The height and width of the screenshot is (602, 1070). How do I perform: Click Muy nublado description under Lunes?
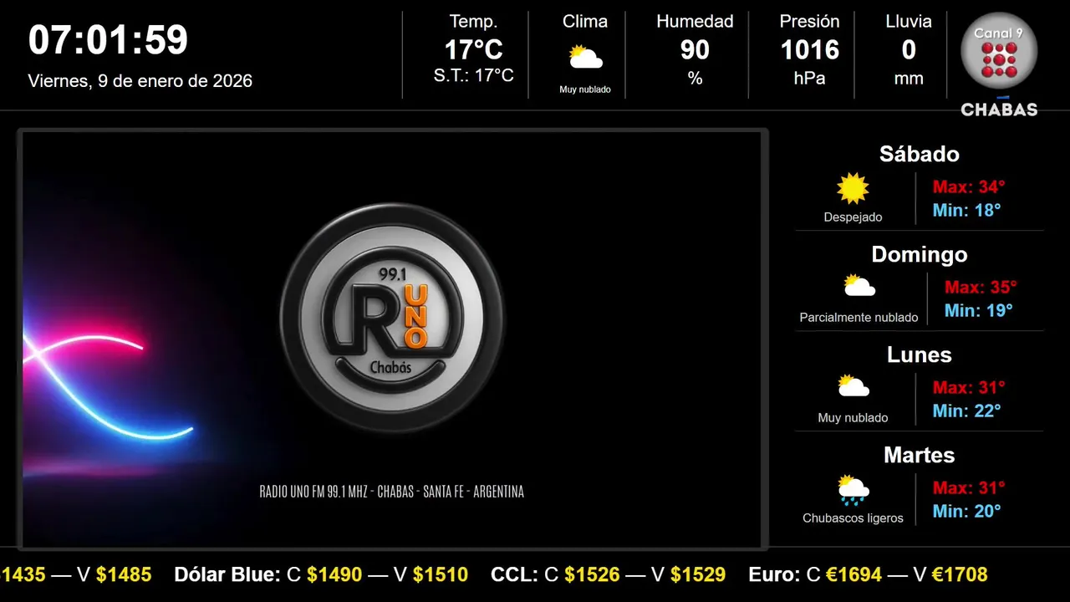click(x=853, y=418)
